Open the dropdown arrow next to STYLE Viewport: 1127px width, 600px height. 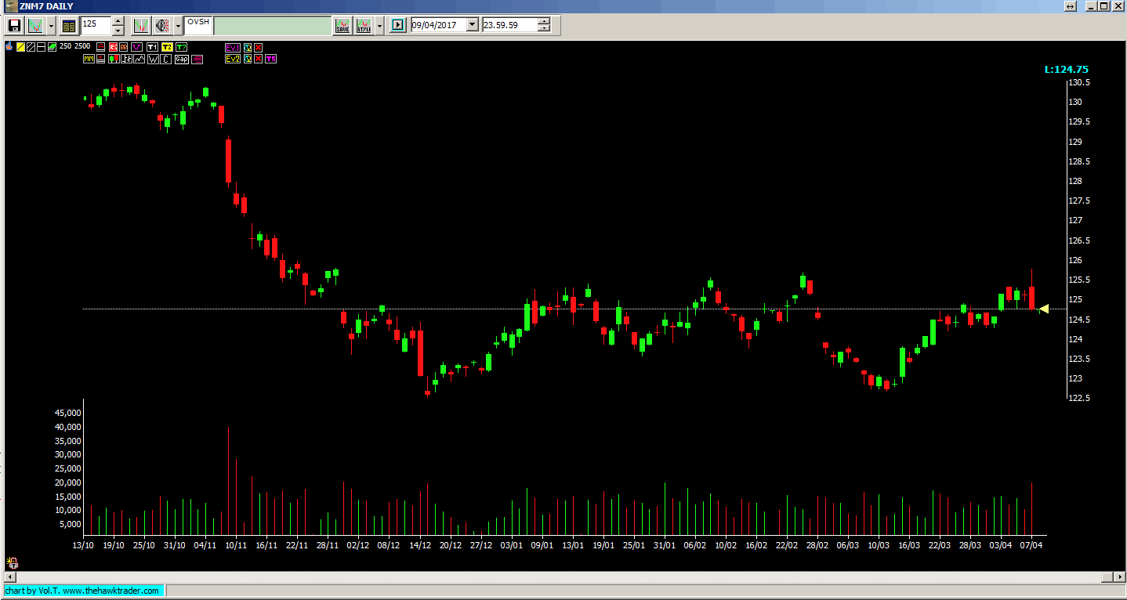coord(379,26)
